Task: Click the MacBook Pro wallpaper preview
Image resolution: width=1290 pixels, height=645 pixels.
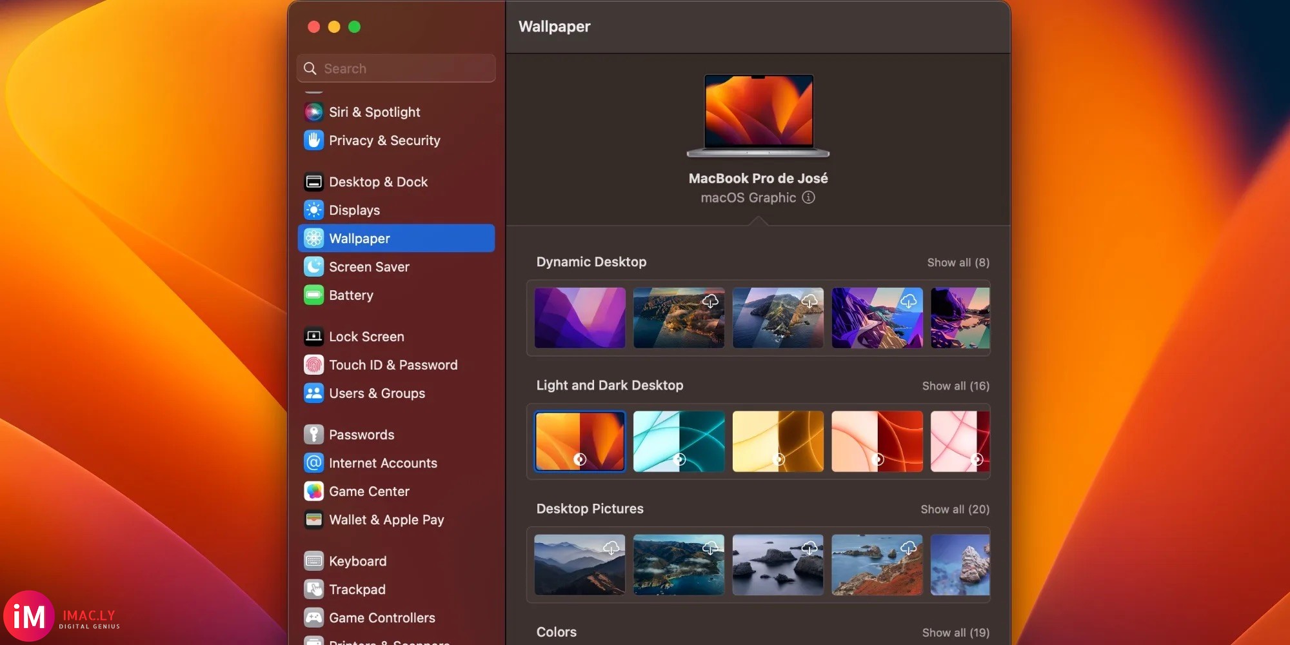Action: [759, 115]
